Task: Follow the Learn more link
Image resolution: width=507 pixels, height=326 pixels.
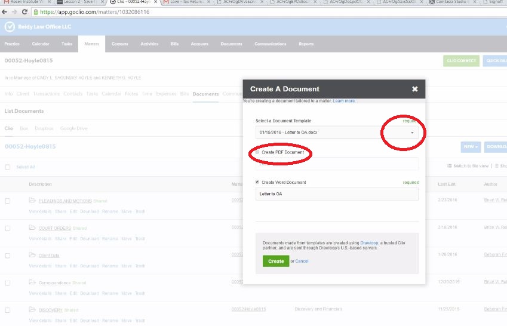Action: 344,101
